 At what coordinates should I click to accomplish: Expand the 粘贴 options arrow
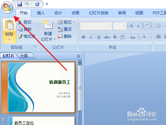pos(9,39)
